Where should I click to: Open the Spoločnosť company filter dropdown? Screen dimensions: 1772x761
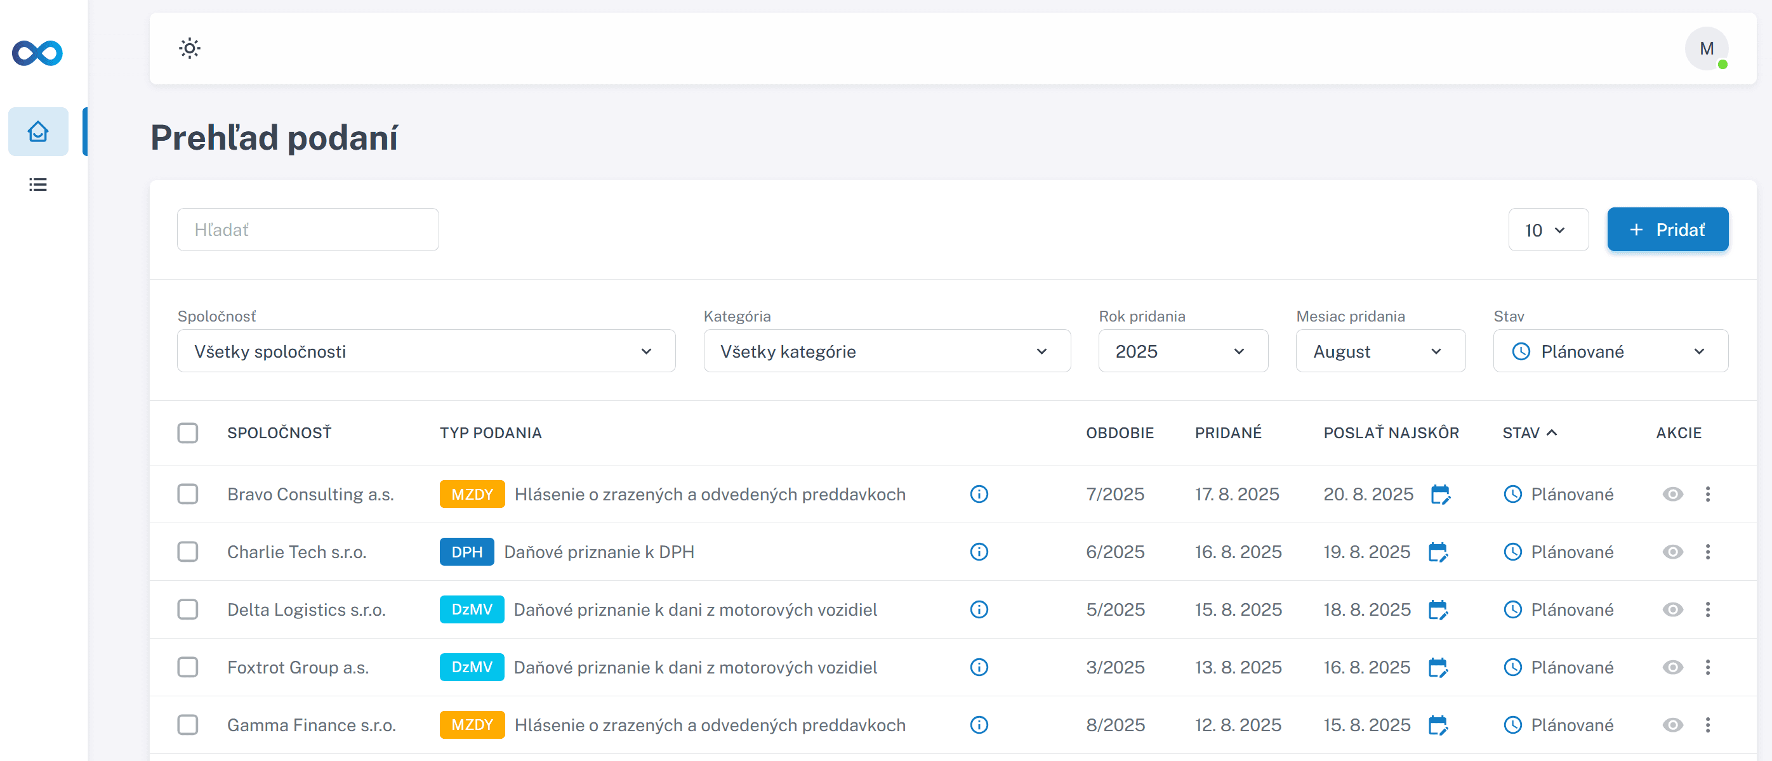coord(426,351)
